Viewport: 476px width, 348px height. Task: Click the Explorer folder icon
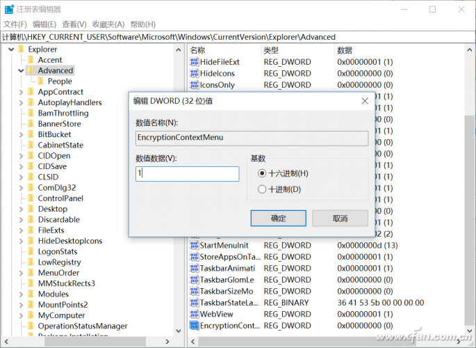21,49
